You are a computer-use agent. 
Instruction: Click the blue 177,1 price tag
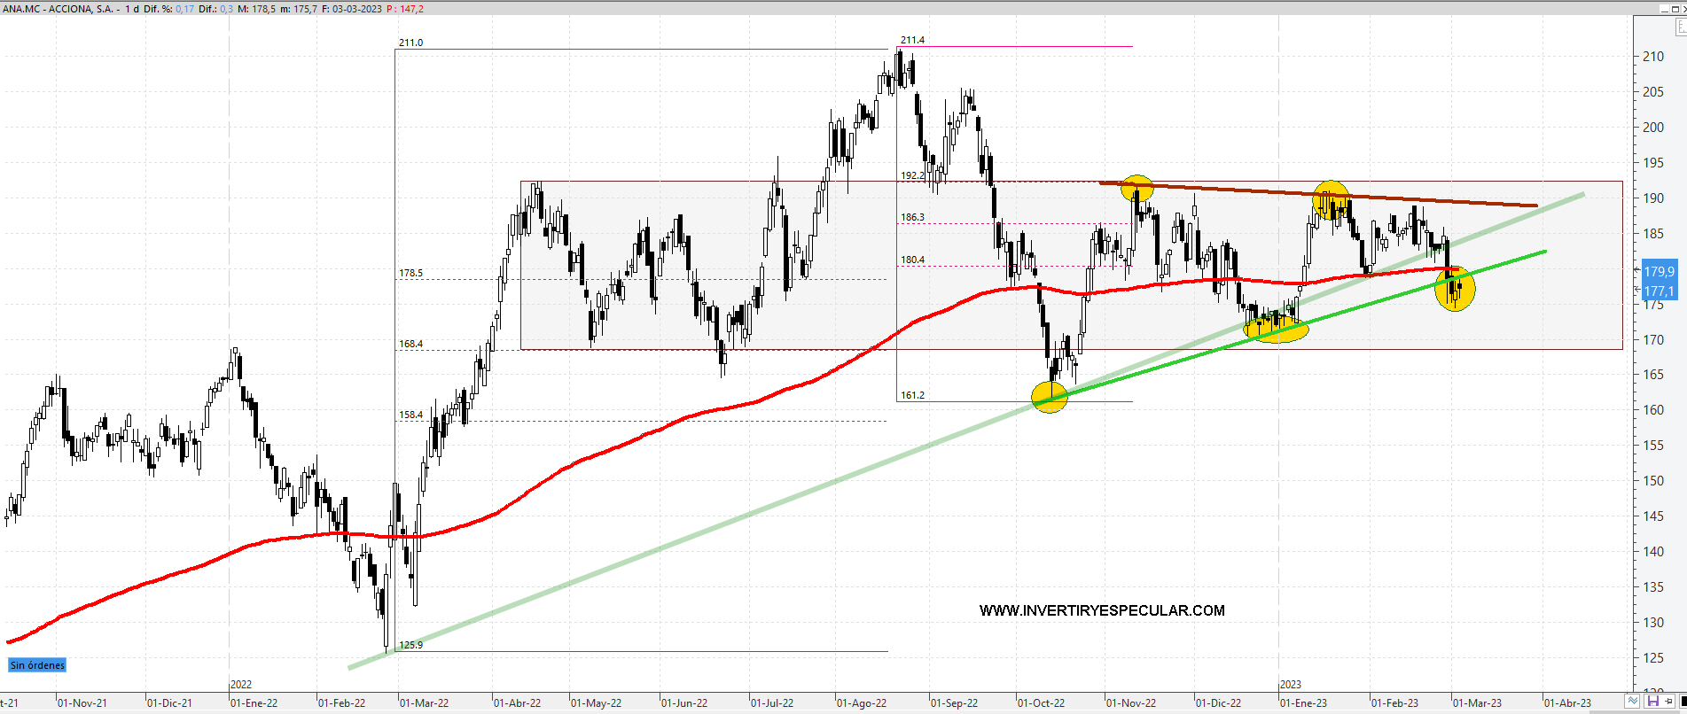[1659, 291]
